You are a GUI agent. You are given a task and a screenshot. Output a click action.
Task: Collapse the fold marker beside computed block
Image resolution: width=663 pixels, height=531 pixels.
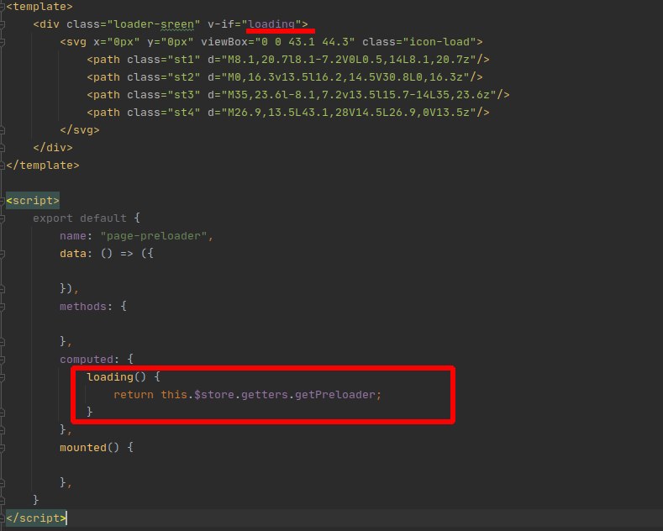(x=3, y=360)
